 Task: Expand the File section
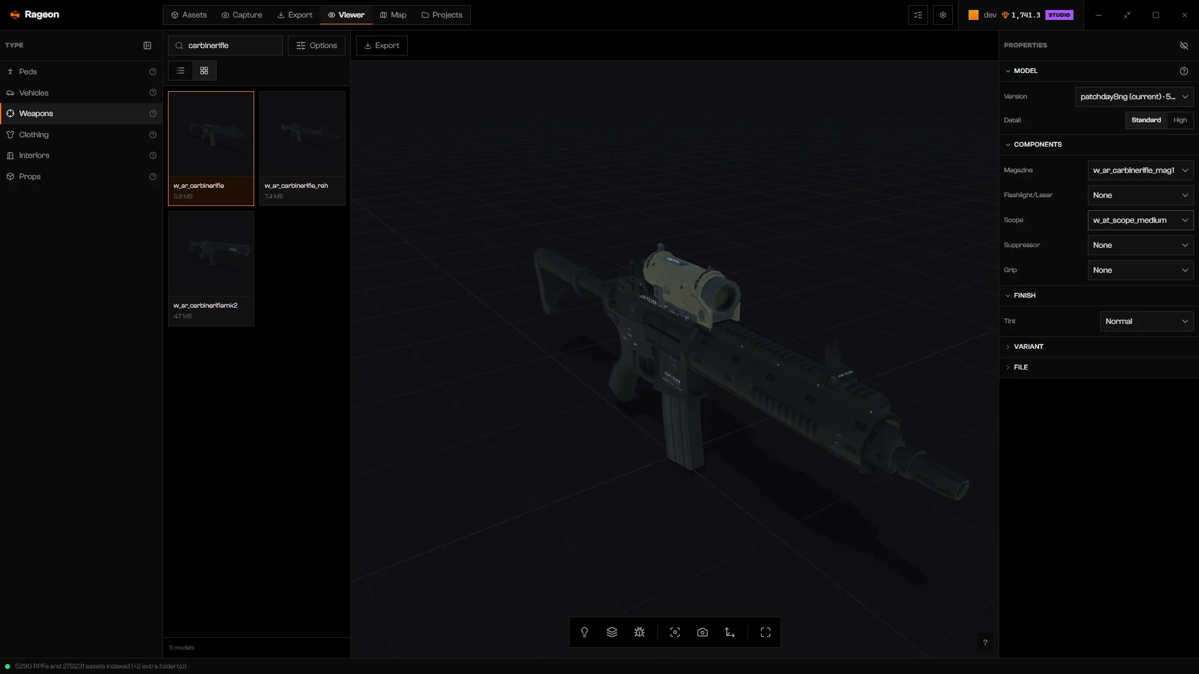[x=1098, y=368]
